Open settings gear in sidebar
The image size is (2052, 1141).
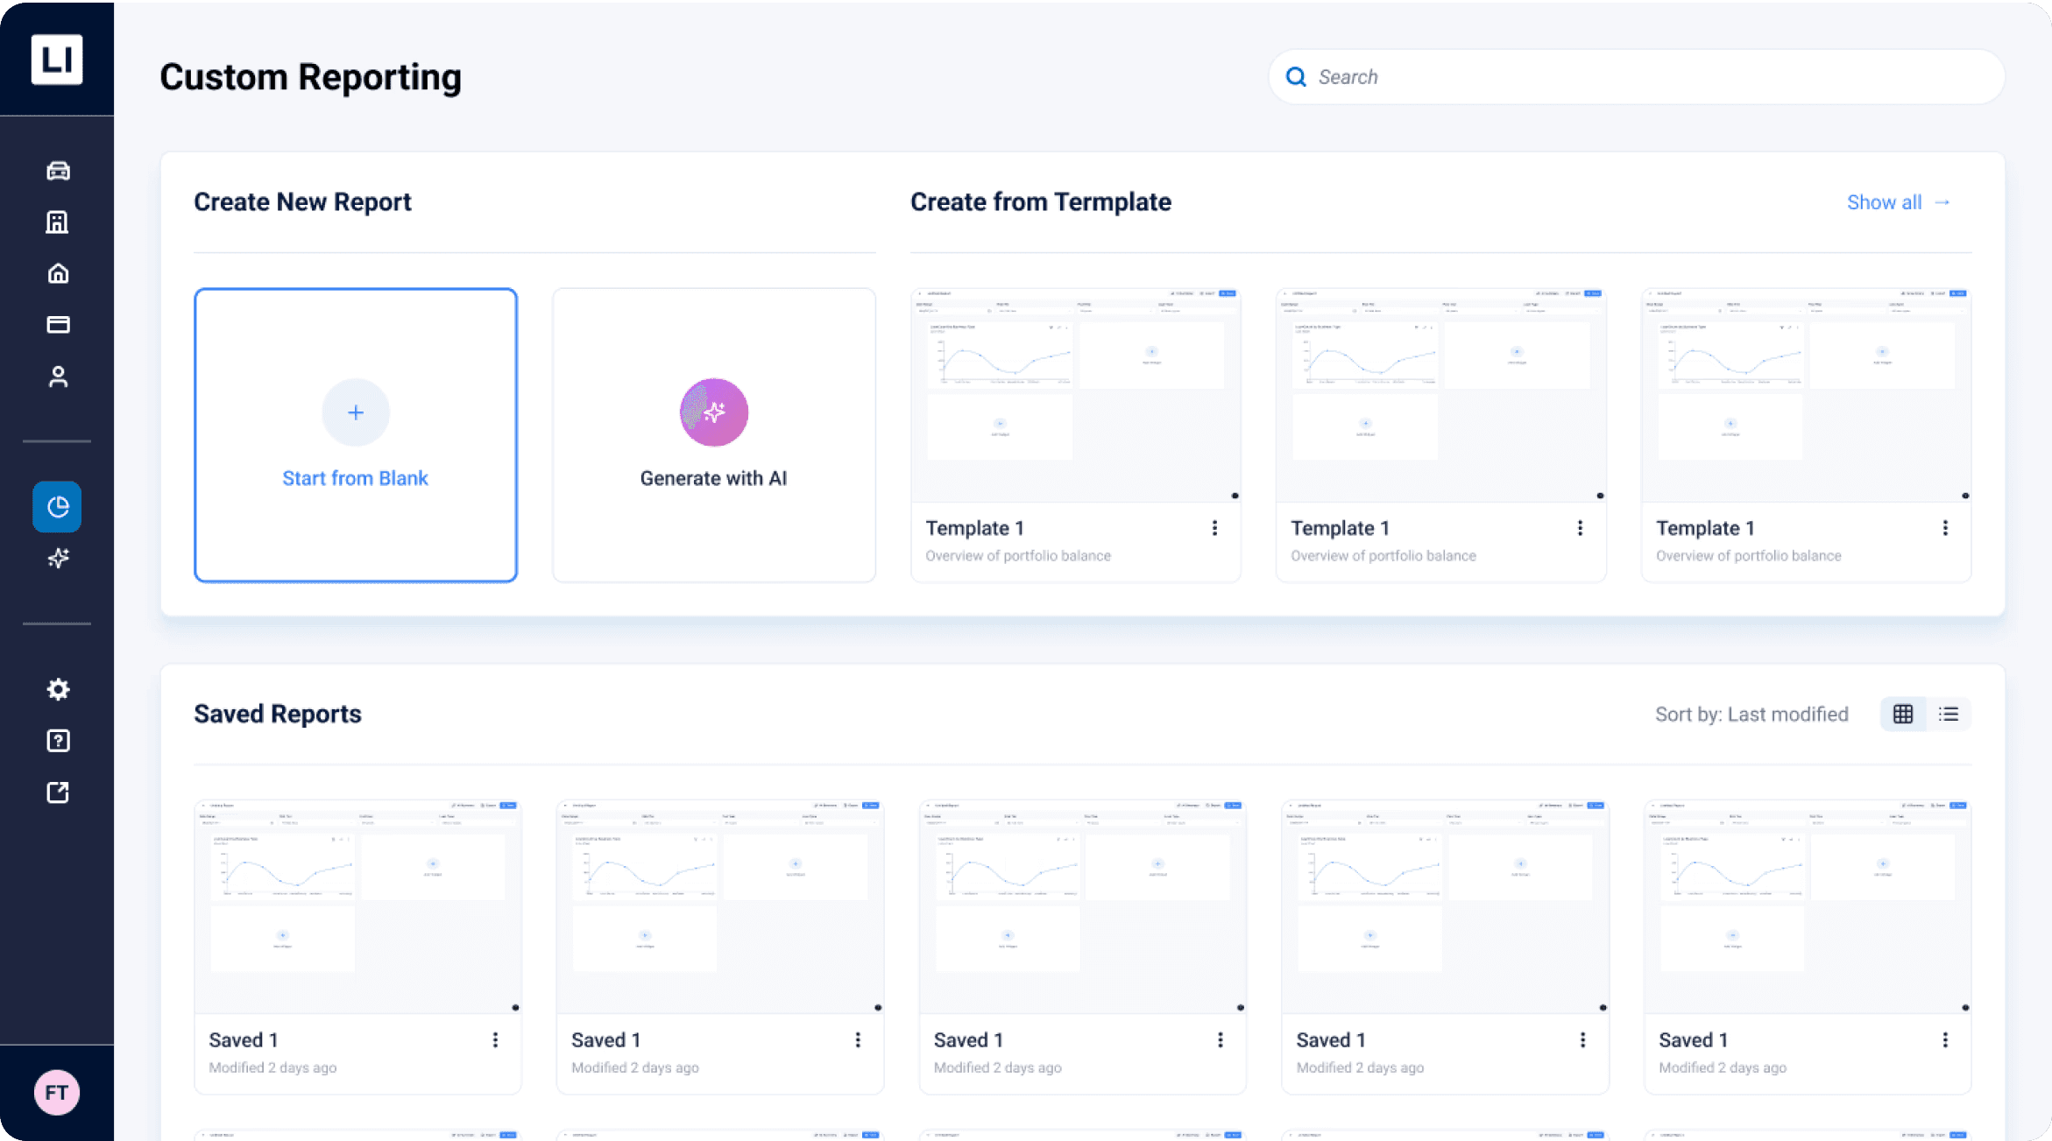58,689
